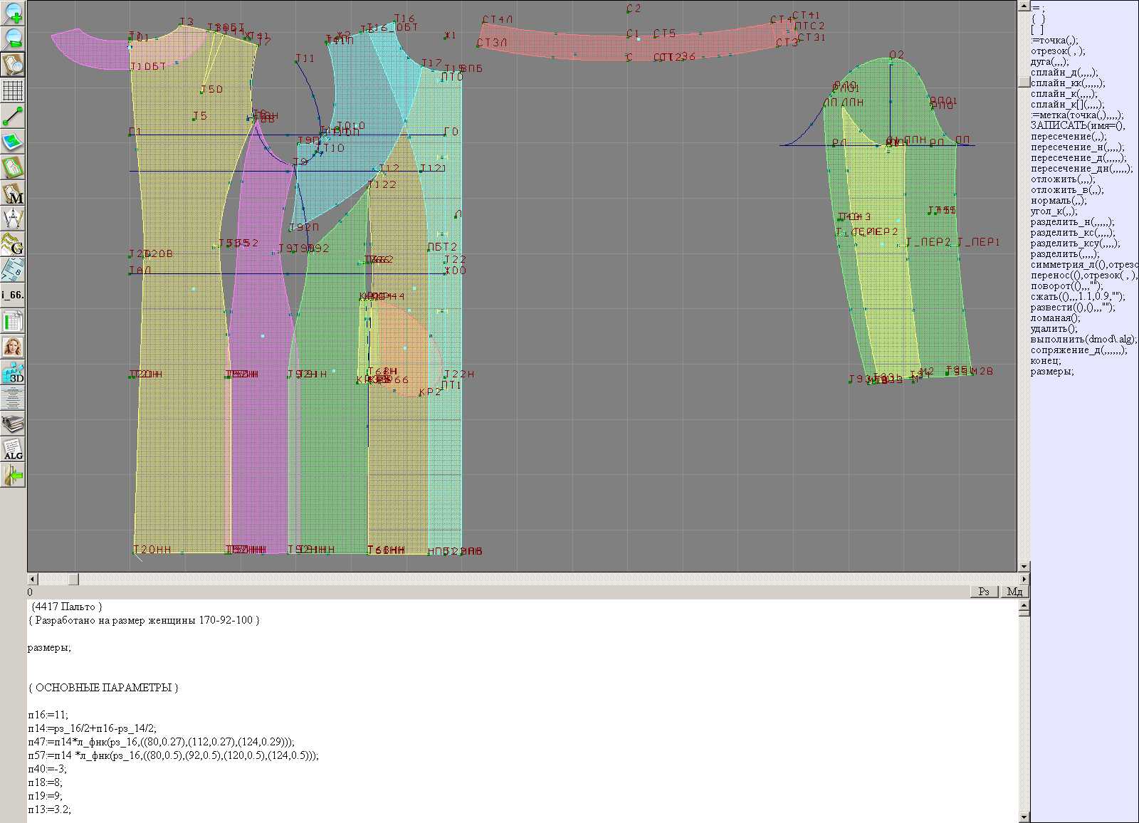Image resolution: width=1139 pixels, height=823 pixels.
Task: Click the zoom out magnifier icon
Action: coord(13,38)
